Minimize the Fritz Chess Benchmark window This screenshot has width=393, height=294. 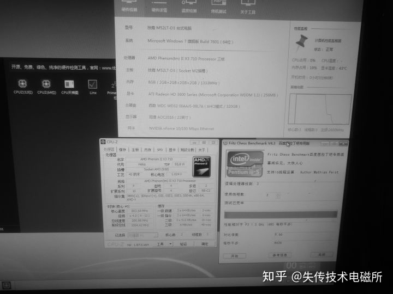point(325,144)
